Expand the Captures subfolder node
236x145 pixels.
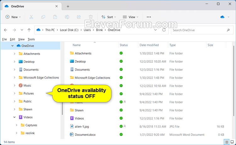(16, 125)
